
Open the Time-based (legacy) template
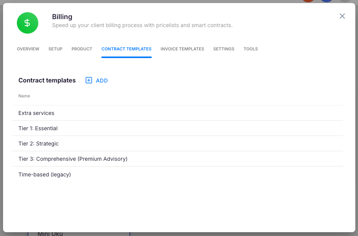click(x=45, y=175)
